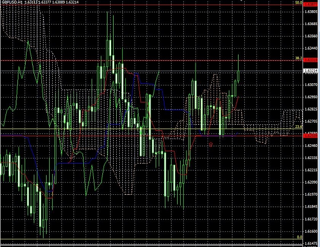Click price axis value 1.61600
This screenshot has width=320, height=247.
pos(311,231)
